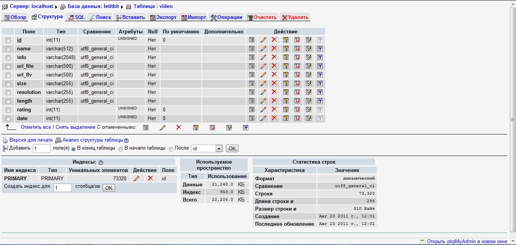Tick the checkbox for the id field
The width and height of the screenshot is (516, 245).
pyautogui.click(x=8, y=40)
